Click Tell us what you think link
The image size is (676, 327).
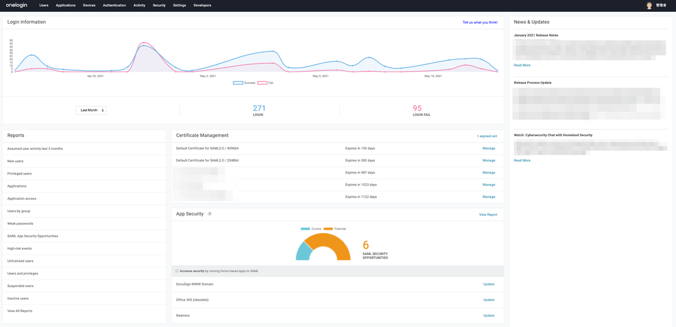(480, 23)
